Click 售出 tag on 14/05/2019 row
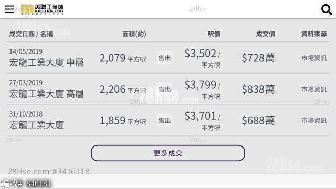Image resolution: width=336 pixels, height=189 pixels. pyautogui.click(x=164, y=58)
